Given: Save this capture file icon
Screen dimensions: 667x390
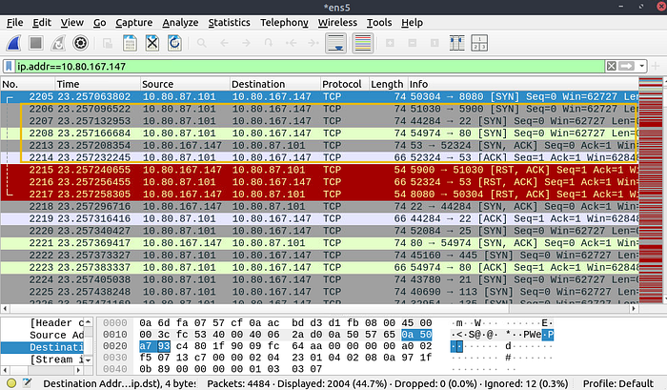Looking at the screenshot, I should pyautogui.click(x=130, y=43).
